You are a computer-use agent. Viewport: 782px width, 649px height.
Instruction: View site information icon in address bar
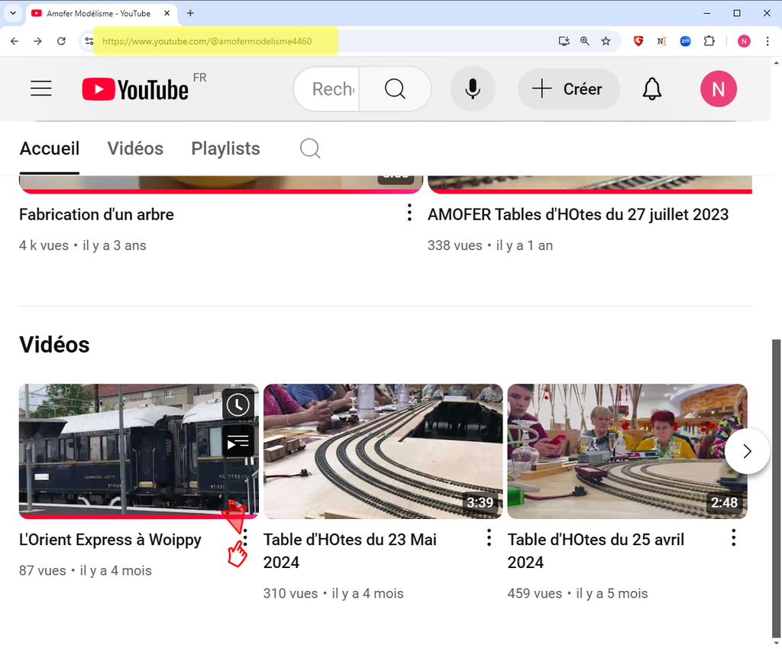point(89,41)
